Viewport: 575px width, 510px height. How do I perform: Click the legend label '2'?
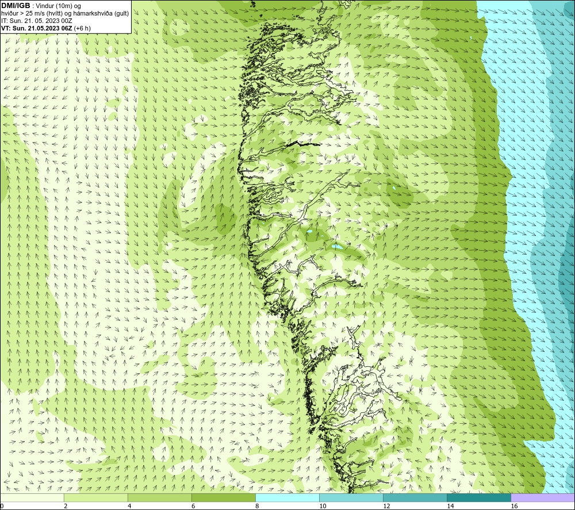coord(66,507)
